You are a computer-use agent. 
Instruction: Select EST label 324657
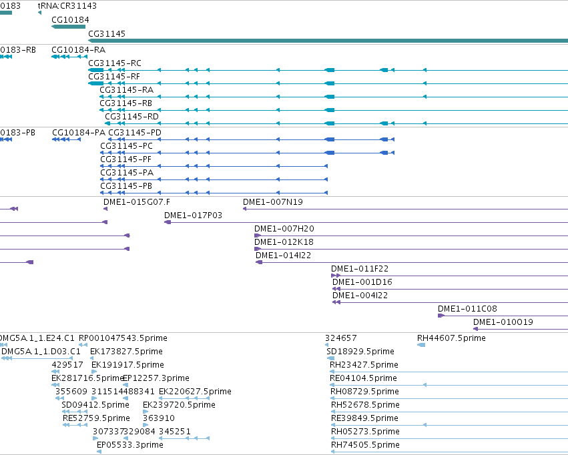point(341,338)
